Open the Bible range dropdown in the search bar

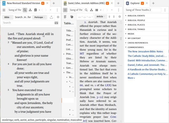(x=8, y=17)
